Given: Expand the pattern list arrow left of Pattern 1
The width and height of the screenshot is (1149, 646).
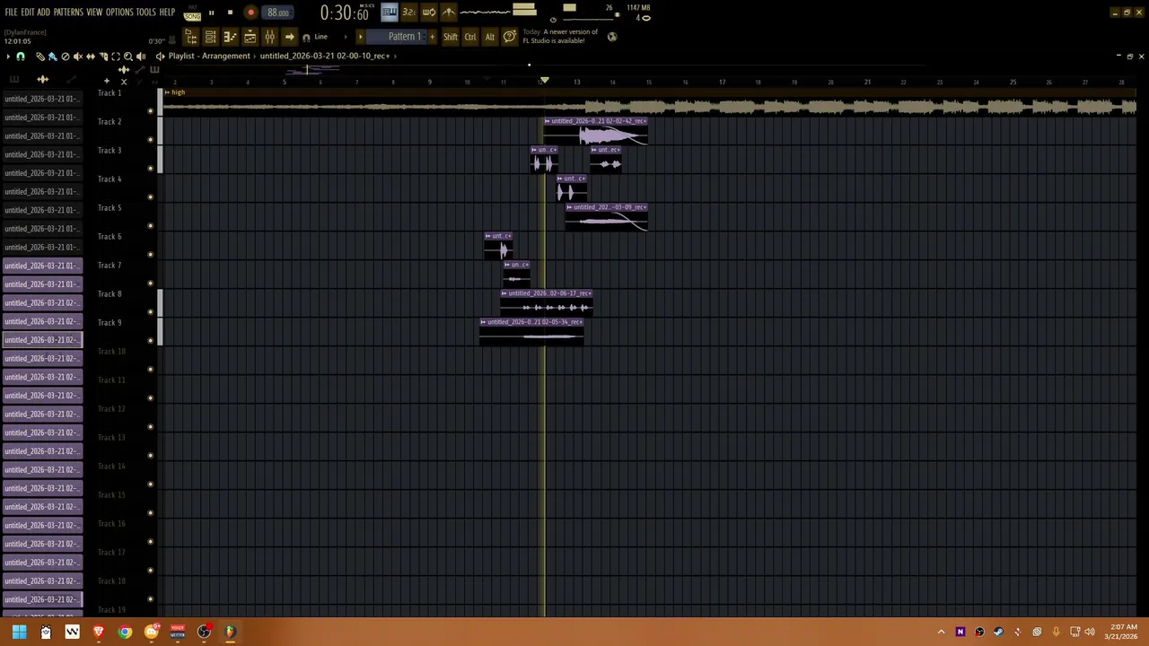Looking at the screenshot, I should click(361, 37).
